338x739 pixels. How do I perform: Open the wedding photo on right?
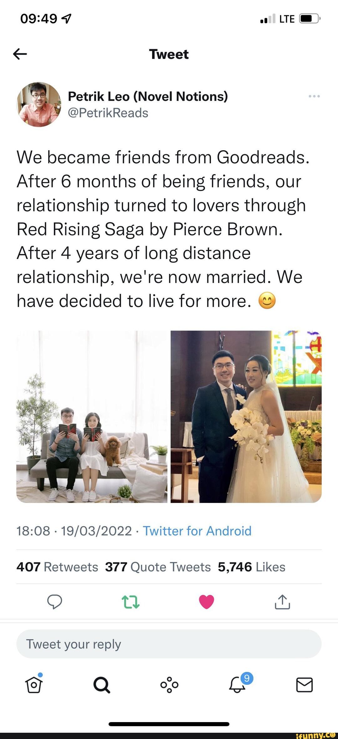246,417
